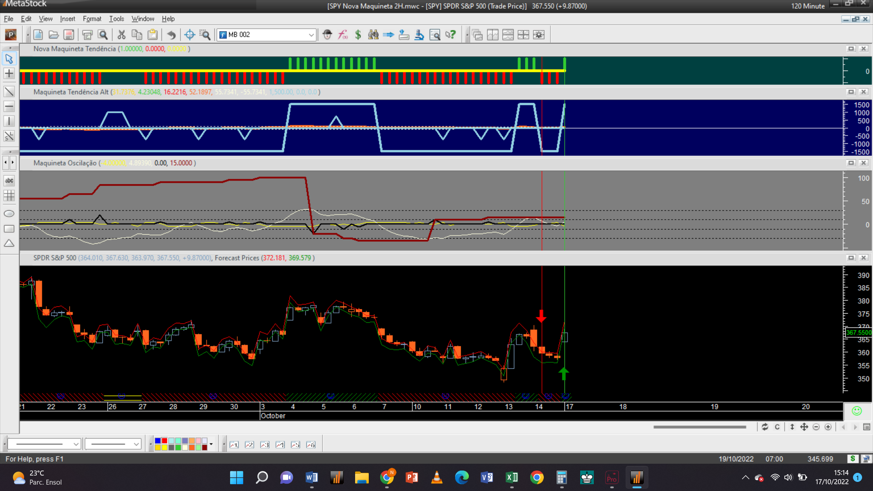The height and width of the screenshot is (491, 873).
Task: Click the Choose a Security crosshair icon
Action: (x=190, y=35)
